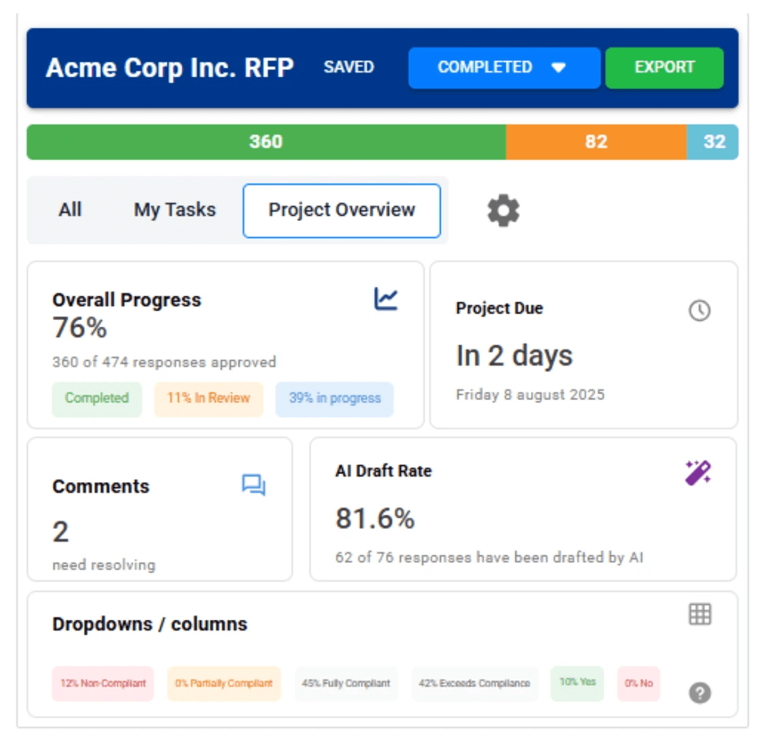Image resolution: width=769 pixels, height=746 pixels.
Task: Switch to the All tab
Action: (68, 210)
